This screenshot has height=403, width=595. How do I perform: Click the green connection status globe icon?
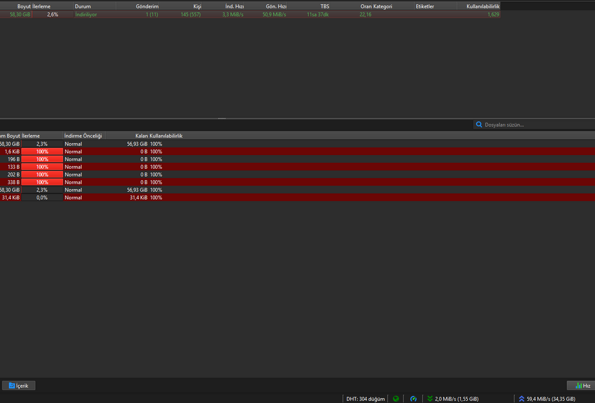pos(396,399)
